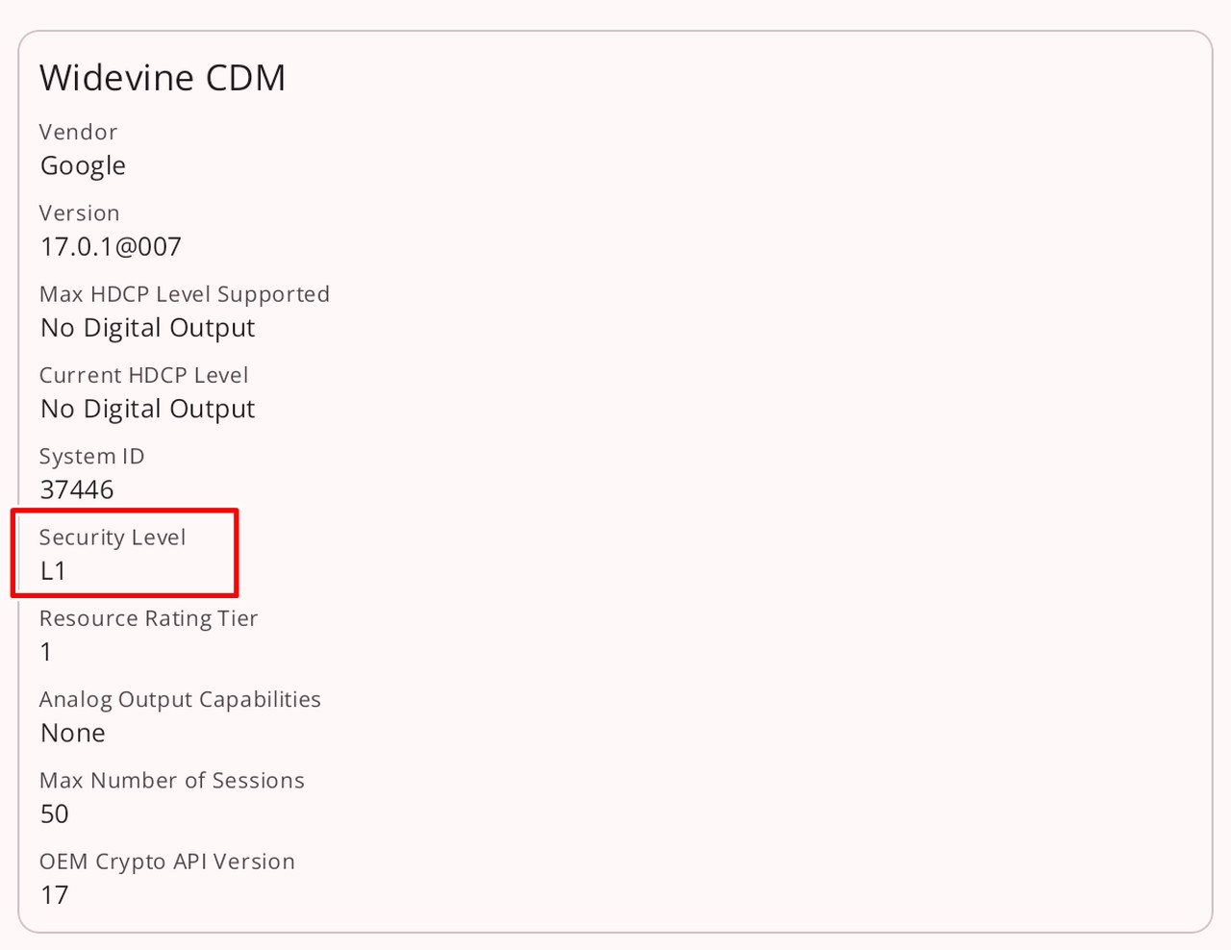Click the Version label
This screenshot has width=1231, height=950.
79,212
